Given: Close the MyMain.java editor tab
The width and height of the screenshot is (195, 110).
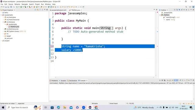Looking at the screenshot, I should pos(82,10).
